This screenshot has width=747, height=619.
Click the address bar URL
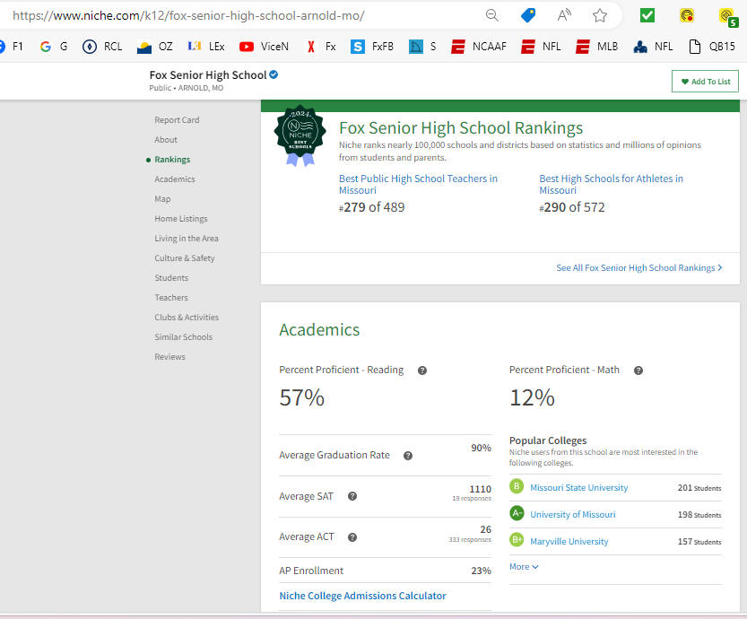pyautogui.click(x=188, y=16)
